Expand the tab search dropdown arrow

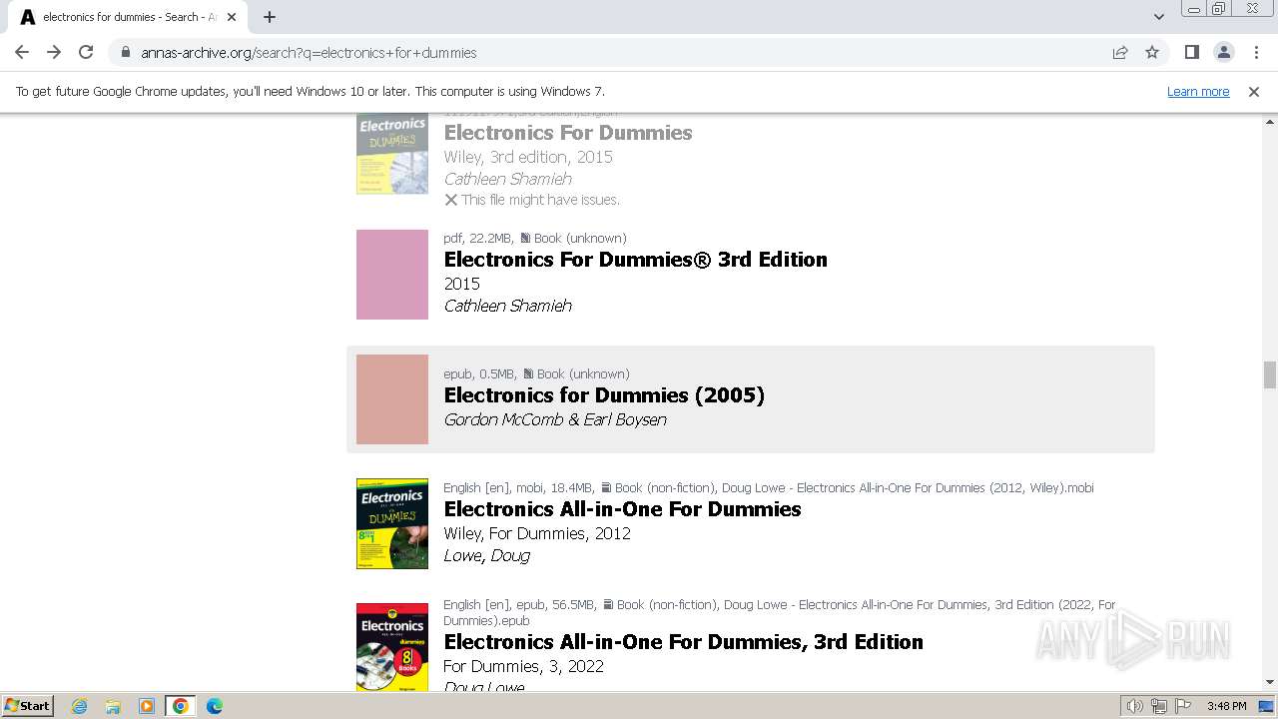[x=1158, y=17]
